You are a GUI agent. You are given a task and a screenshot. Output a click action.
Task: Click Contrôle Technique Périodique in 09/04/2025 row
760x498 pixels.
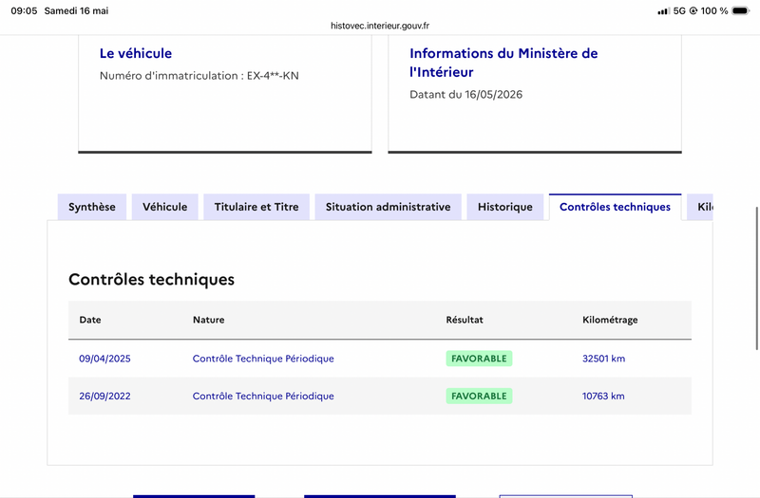263,359
